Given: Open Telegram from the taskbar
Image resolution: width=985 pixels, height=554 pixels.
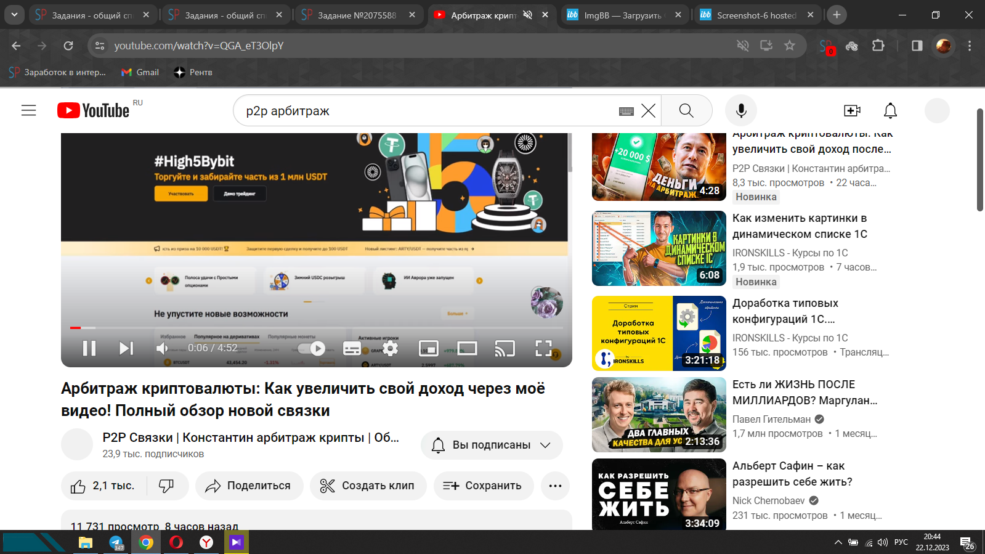Looking at the screenshot, I should pos(116,542).
